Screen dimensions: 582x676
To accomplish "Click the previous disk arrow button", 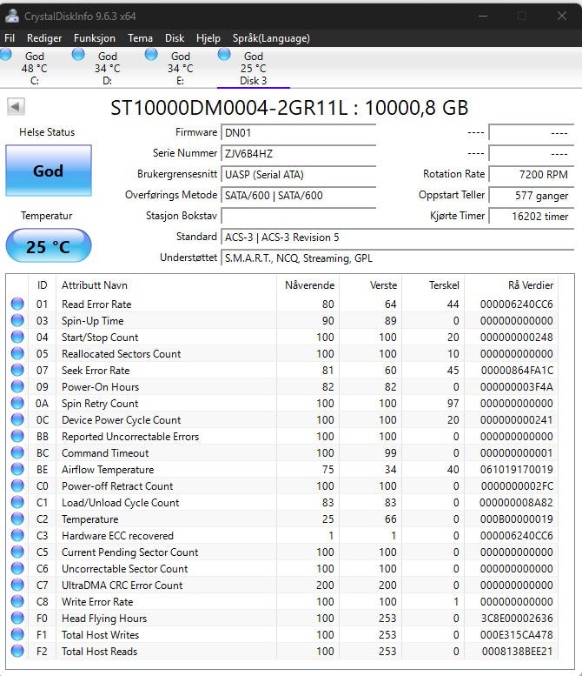I will coord(16,107).
